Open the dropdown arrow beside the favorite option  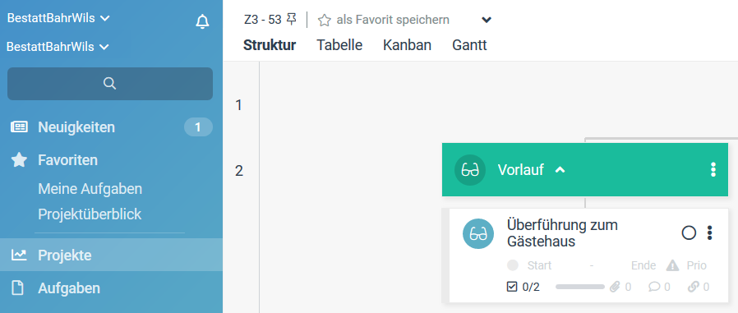487,21
